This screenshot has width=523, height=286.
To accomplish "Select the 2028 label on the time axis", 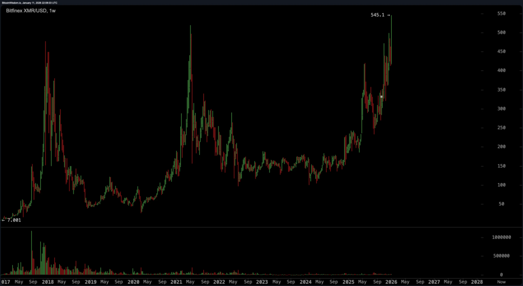I will click(x=477, y=281).
